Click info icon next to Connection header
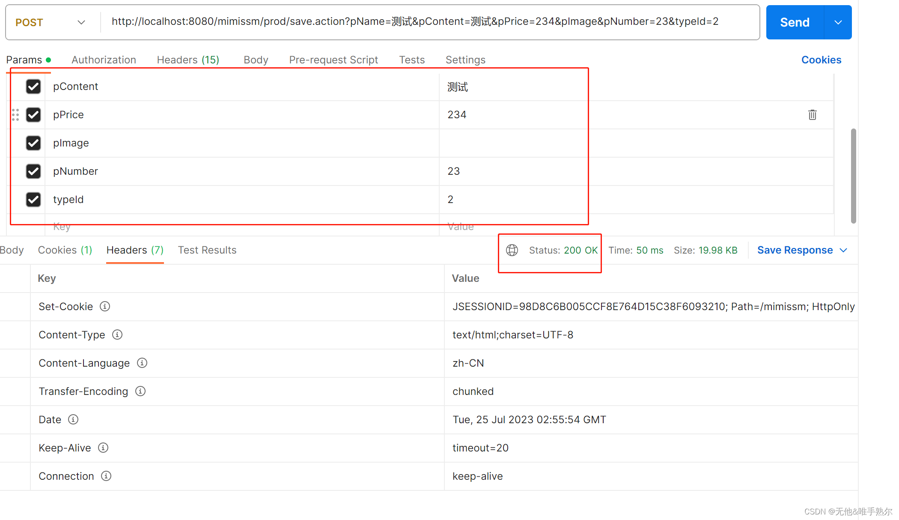This screenshot has width=899, height=520. 106,476
